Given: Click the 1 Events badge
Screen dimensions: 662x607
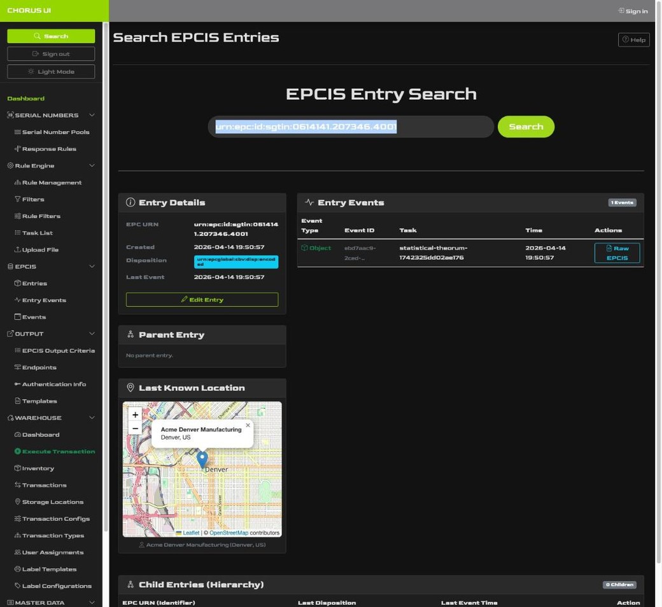Looking at the screenshot, I should point(623,202).
